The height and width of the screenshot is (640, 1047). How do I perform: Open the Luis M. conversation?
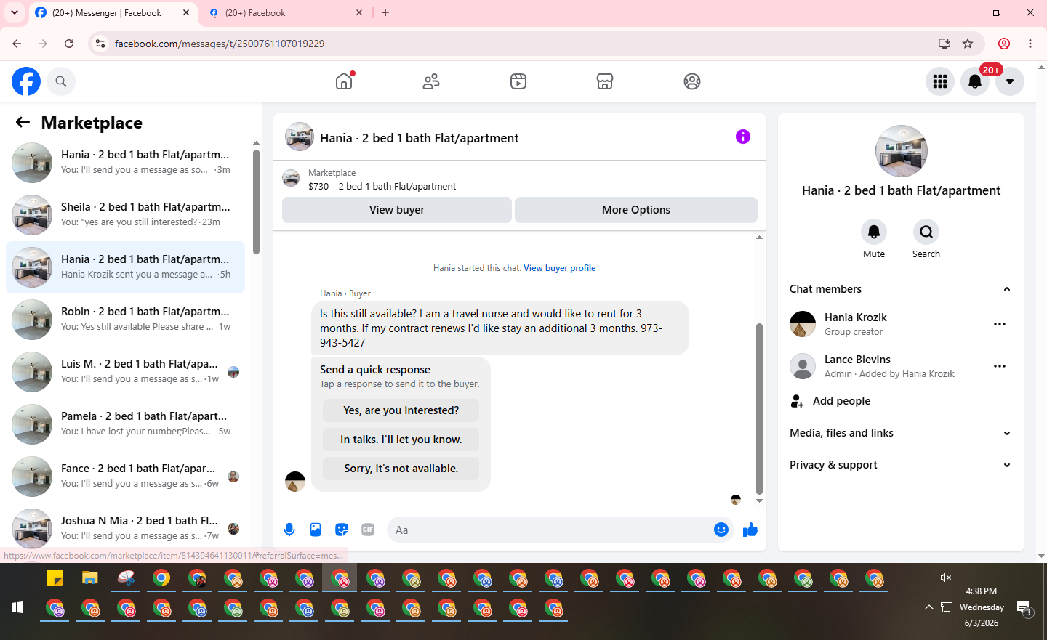pos(125,372)
